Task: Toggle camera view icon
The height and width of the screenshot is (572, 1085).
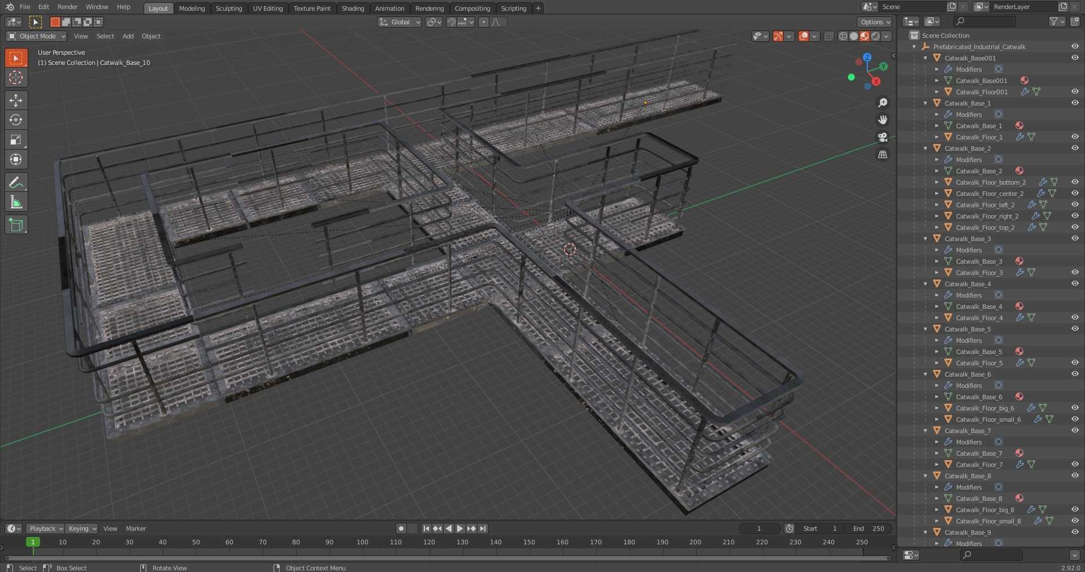Action: [x=883, y=137]
